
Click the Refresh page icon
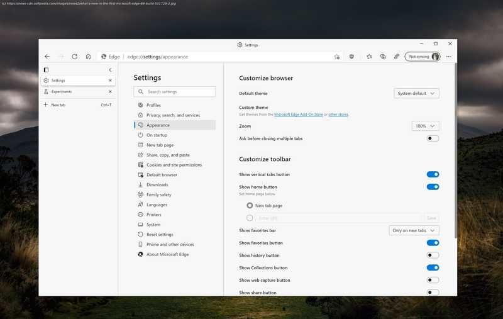coord(74,57)
